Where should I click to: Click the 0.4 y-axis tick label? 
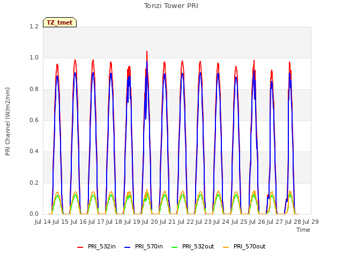tap(34, 152)
